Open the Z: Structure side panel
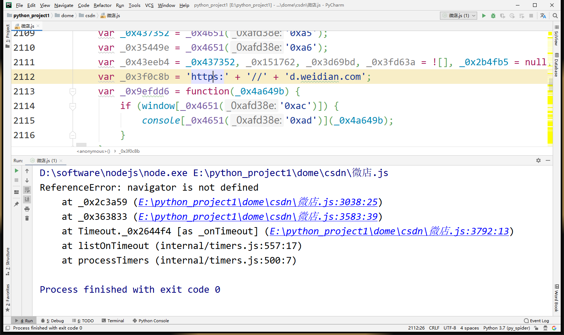The width and height of the screenshot is (564, 335). [x=8, y=261]
